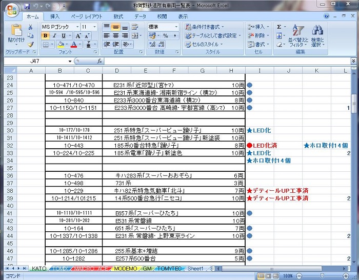This screenshot has width=359, height=280.
Task: Toggle middle vertical align
Action: coord(115,27)
